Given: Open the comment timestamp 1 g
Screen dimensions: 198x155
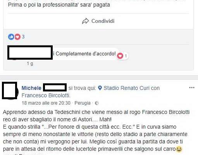Looking at the screenshot, I should coord(30,64).
